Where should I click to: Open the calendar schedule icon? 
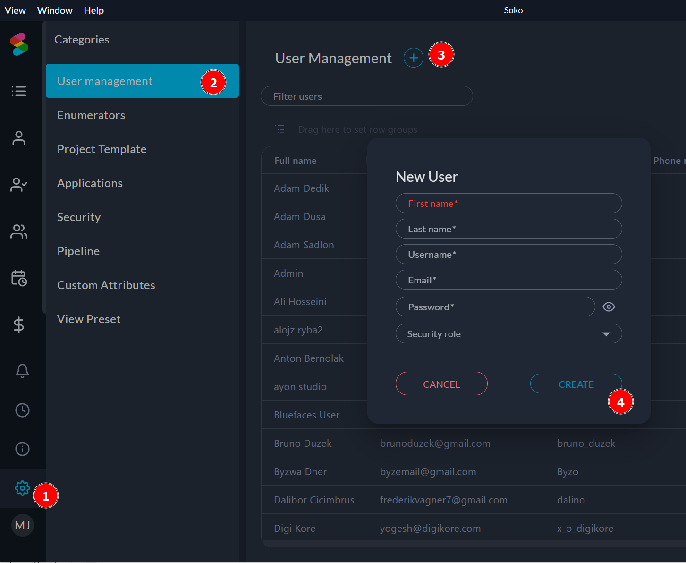(19, 278)
